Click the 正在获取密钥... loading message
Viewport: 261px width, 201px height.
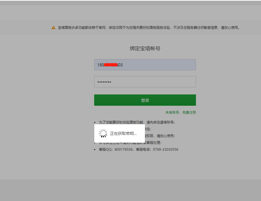click(x=123, y=133)
